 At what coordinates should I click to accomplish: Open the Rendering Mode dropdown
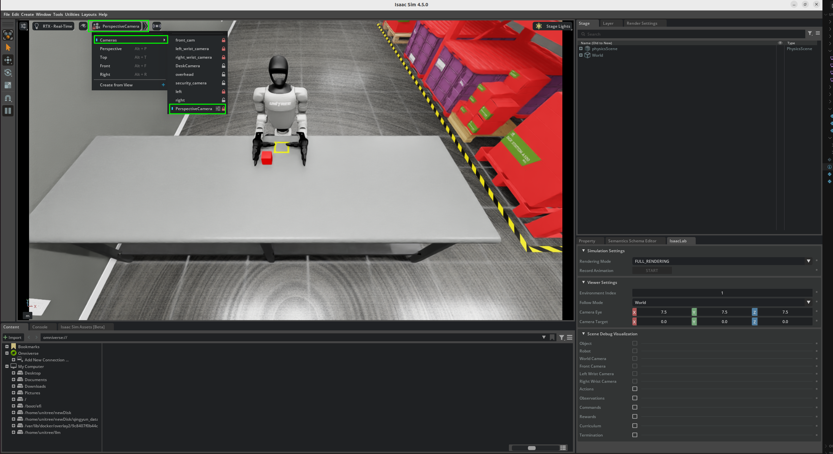[808, 261]
